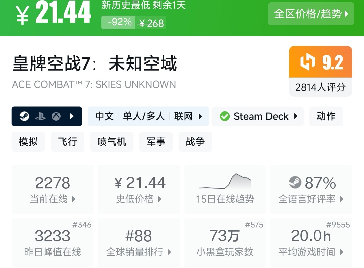Screen dimensions: 364x268
Task: Select the 飞行 tag
Action: 68,142
